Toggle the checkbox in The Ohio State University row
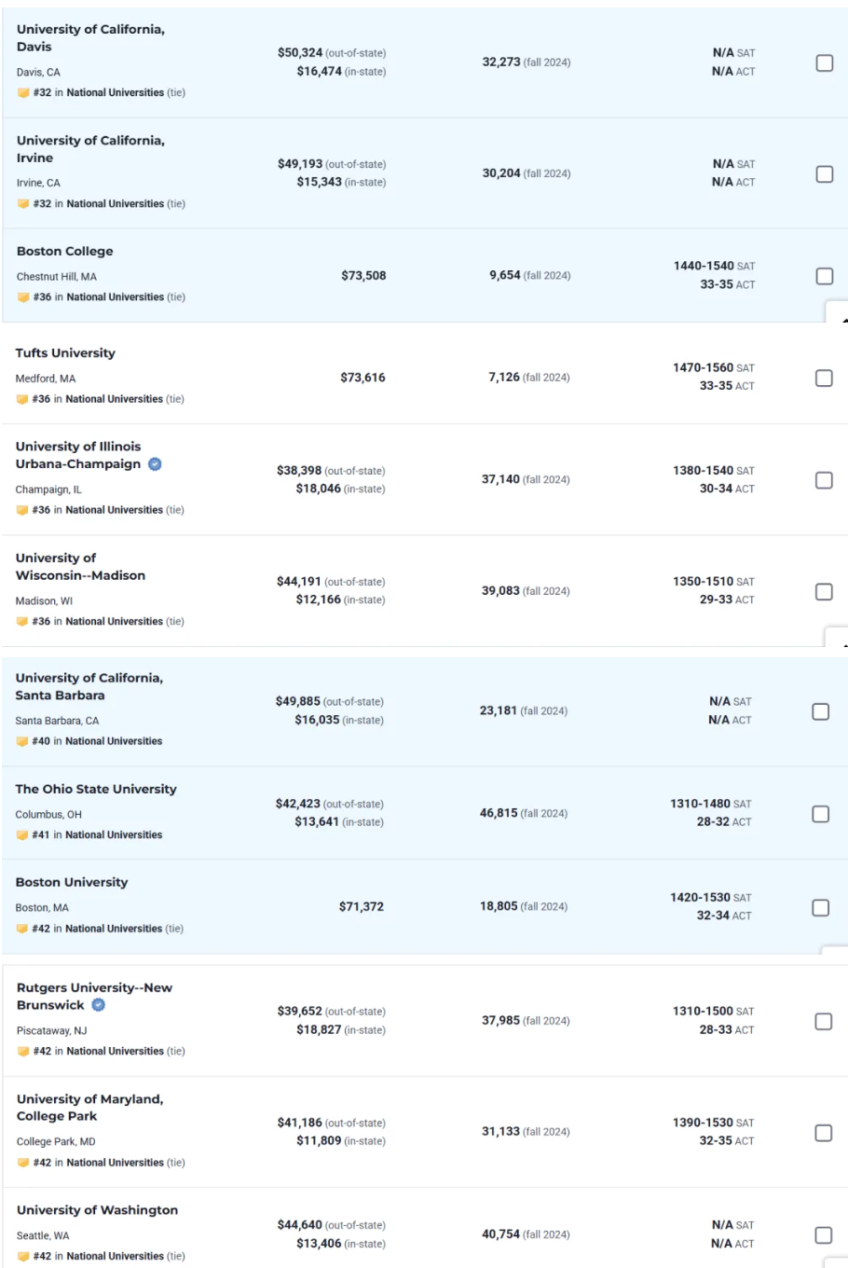Screen dimensions: 848x1268 (821, 814)
